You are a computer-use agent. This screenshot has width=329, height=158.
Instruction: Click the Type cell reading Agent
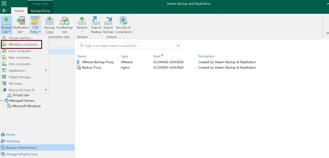[125, 68]
